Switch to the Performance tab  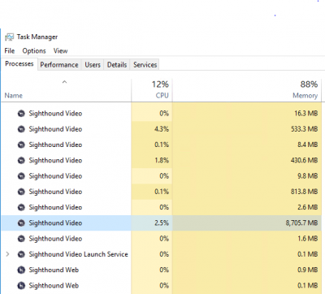coord(59,65)
